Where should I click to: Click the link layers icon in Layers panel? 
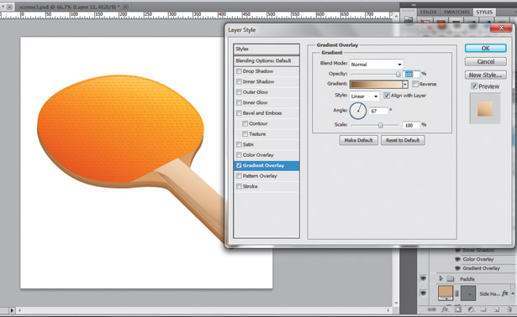click(x=431, y=309)
